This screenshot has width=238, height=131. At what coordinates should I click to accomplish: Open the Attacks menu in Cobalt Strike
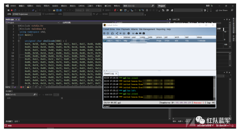(134, 29)
